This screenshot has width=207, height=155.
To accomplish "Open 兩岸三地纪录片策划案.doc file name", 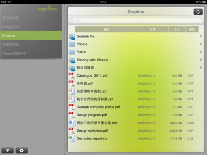I will (x=97, y=123).
